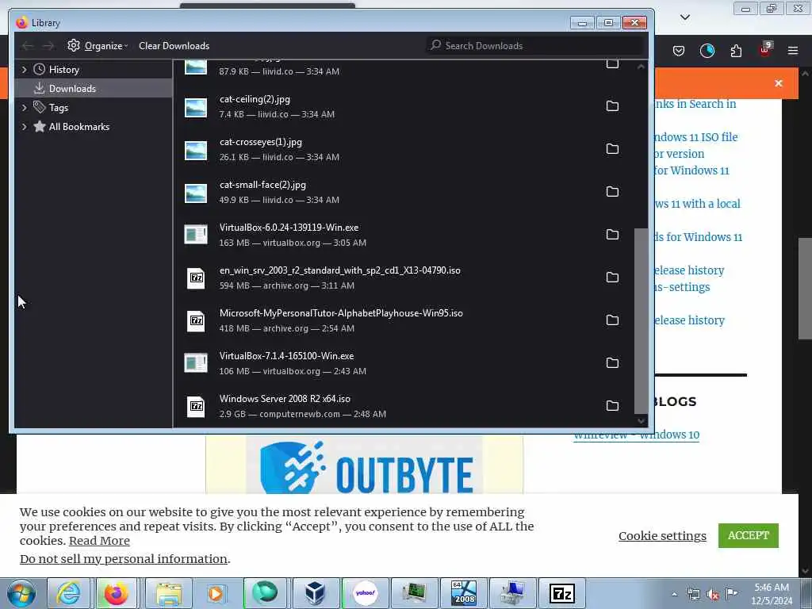Viewport: 812px width, 609px height.
Task: Dismiss the orange notification bar
Action: click(779, 83)
